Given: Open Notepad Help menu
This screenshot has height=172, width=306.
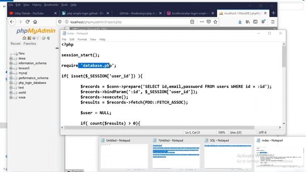Looking at the screenshot, I should pyautogui.click(x=102, y=39).
